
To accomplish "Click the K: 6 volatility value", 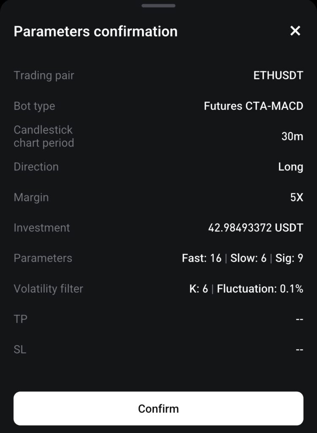I will point(198,289).
